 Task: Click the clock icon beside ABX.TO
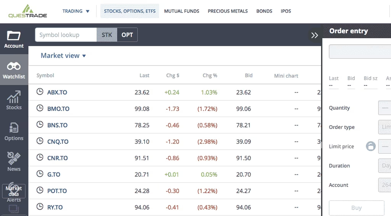(x=40, y=92)
